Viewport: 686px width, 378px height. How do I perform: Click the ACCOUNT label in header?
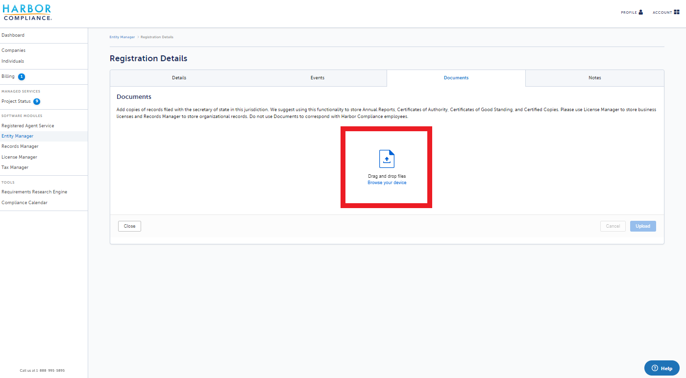(x=662, y=13)
